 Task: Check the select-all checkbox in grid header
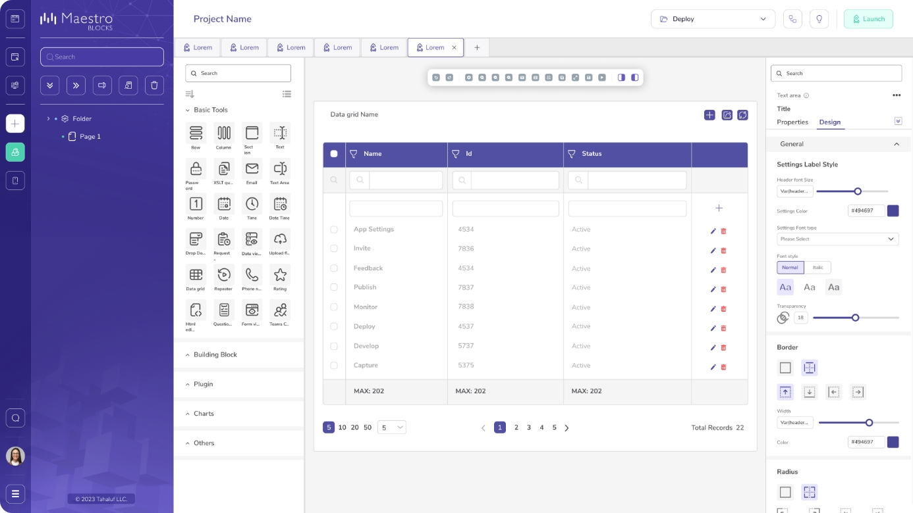(334, 154)
